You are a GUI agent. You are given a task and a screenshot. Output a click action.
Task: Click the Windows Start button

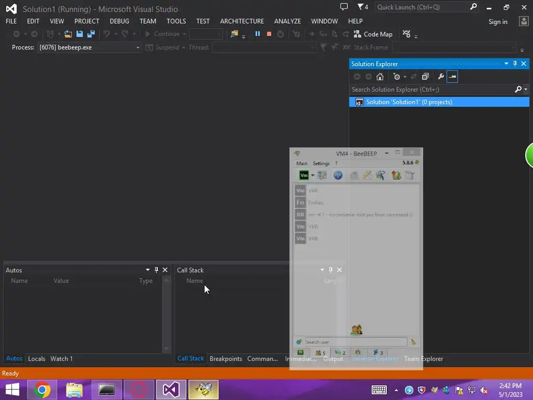12,390
